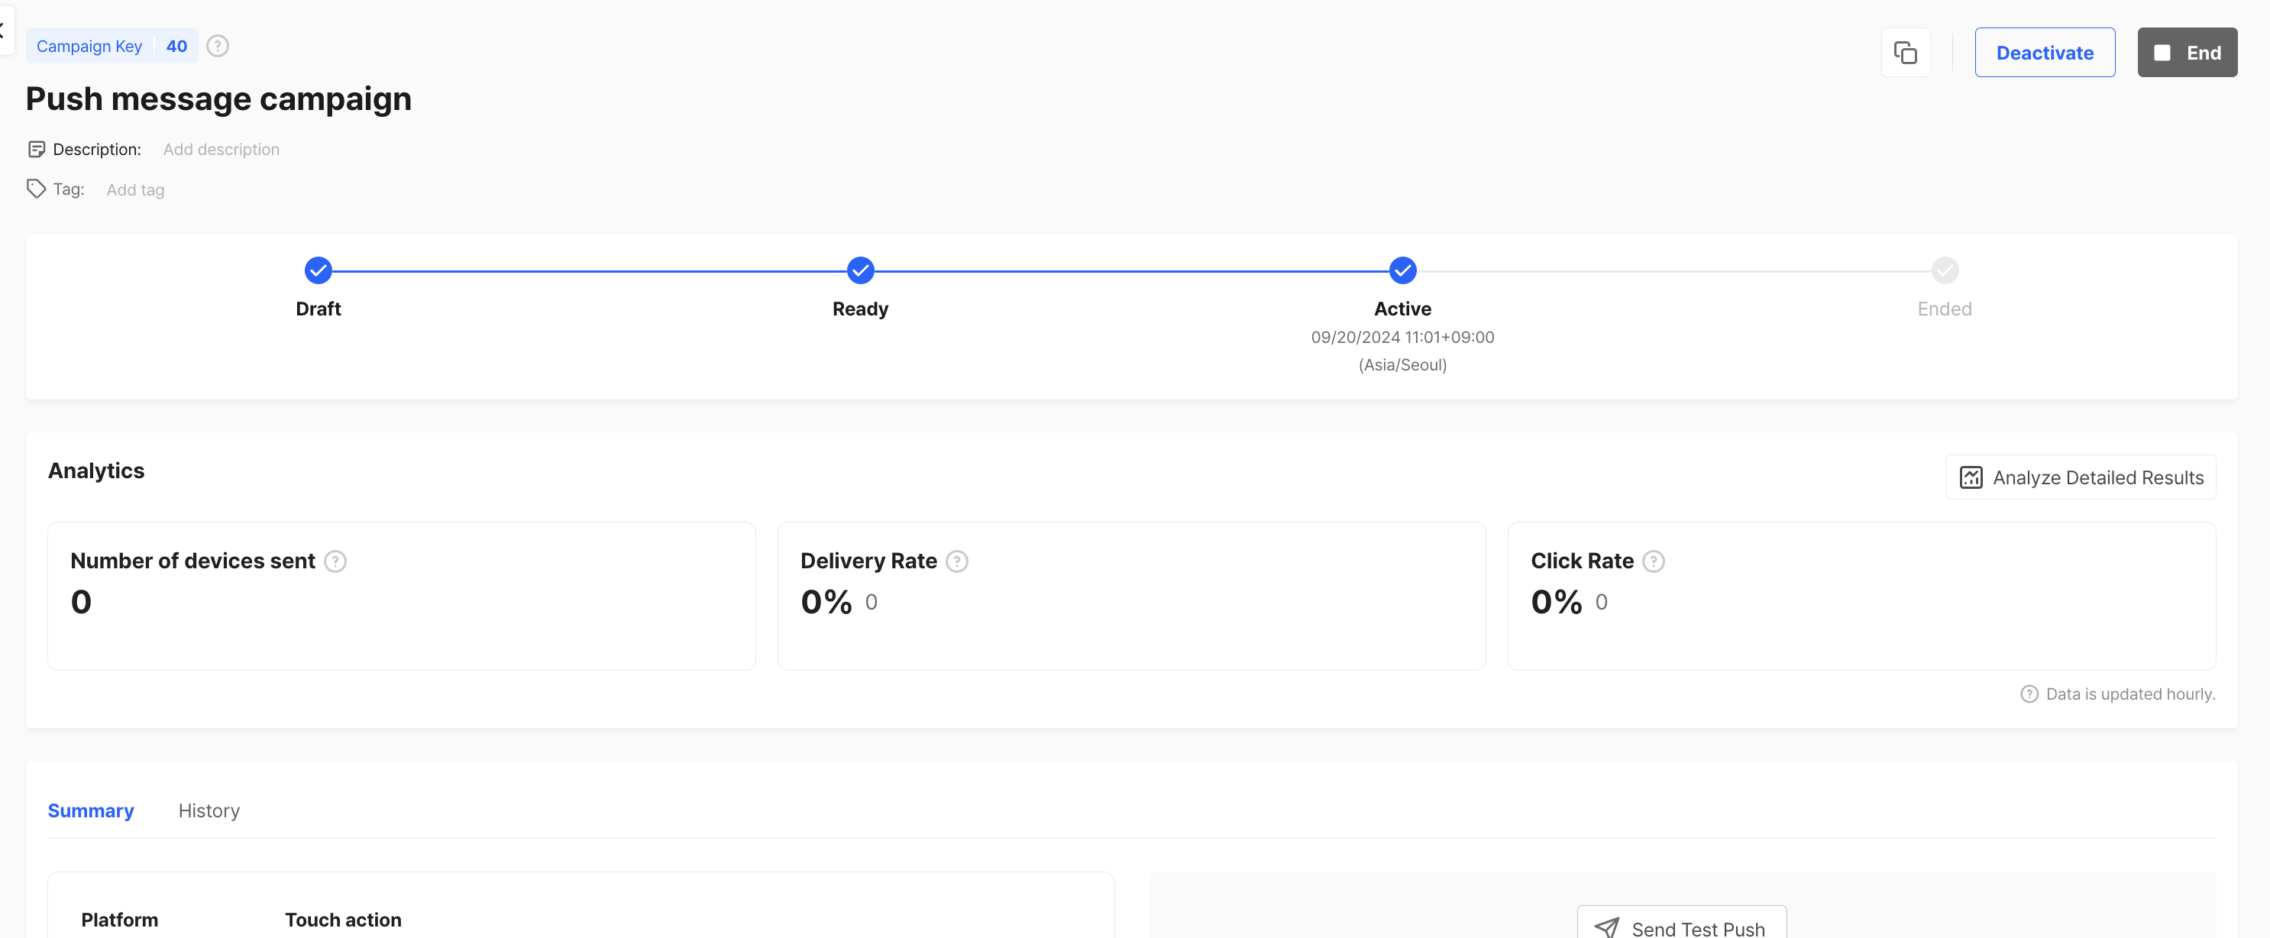Click Send Test Push button

click(x=1681, y=926)
